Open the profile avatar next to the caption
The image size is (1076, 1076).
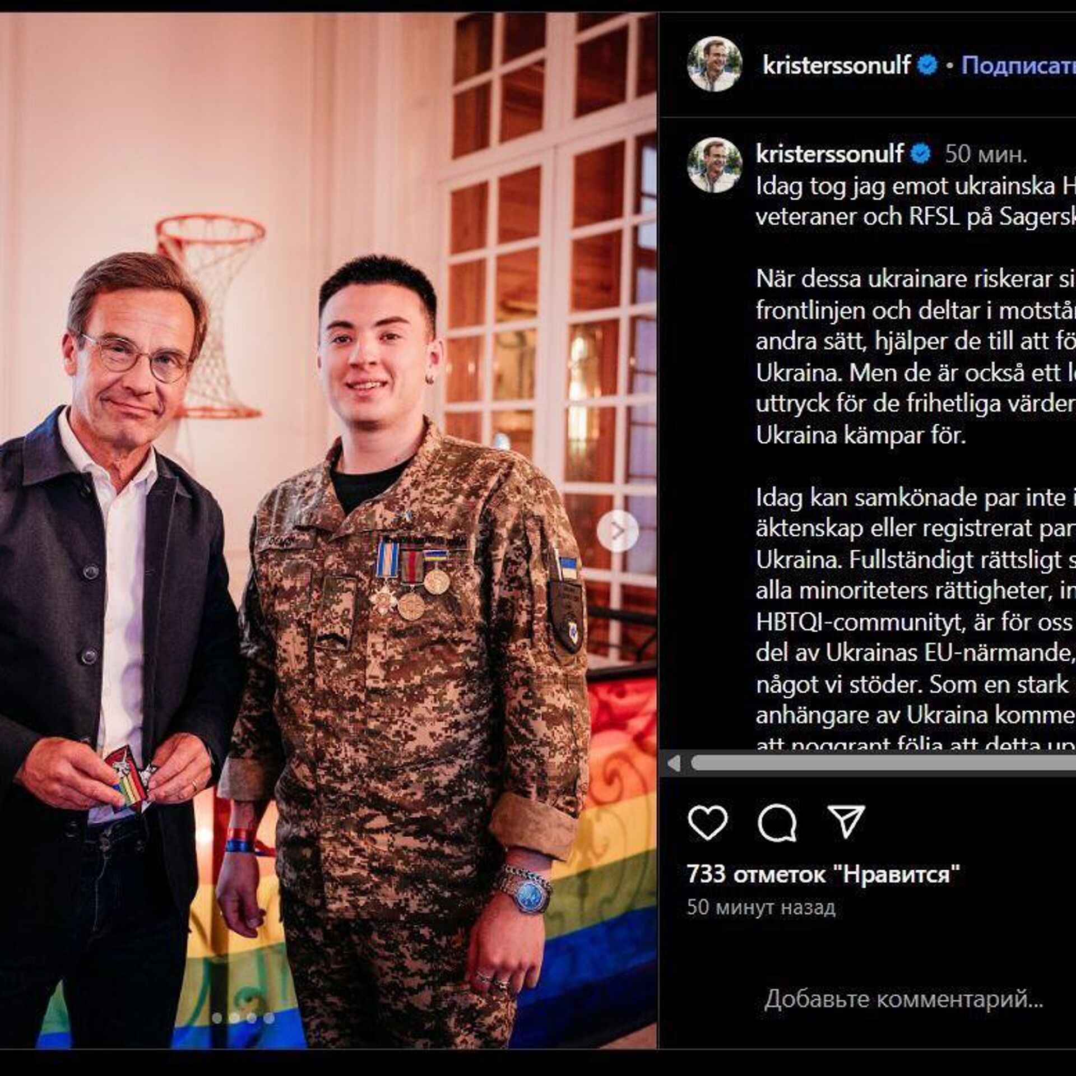[715, 165]
